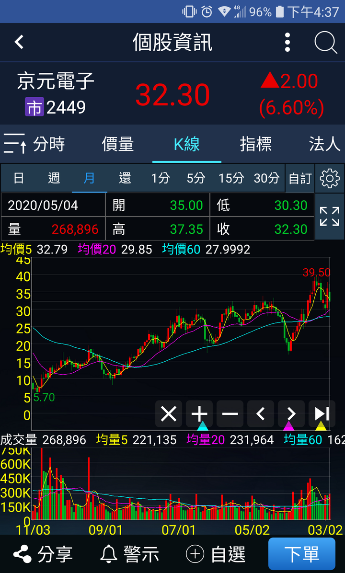Viewport: 345px width, 573px height.
Task: Open chart settings gear
Action: (x=329, y=178)
